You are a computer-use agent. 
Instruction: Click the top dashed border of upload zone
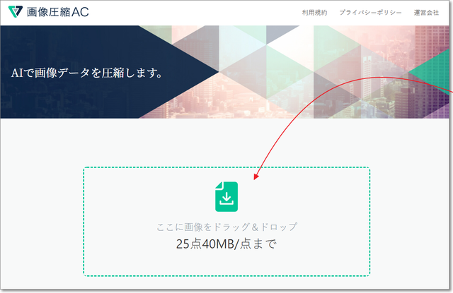[226, 167]
